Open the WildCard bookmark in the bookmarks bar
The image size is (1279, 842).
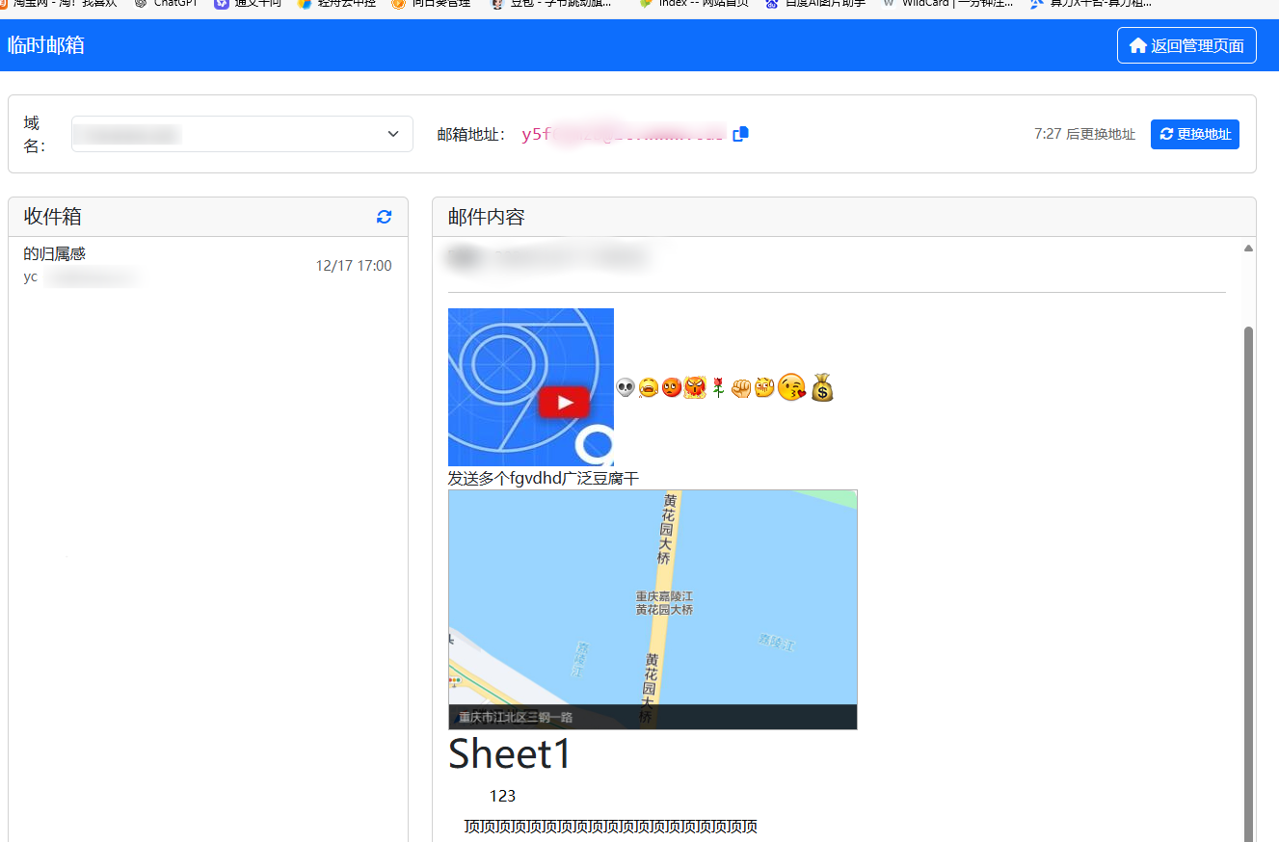coord(955,4)
